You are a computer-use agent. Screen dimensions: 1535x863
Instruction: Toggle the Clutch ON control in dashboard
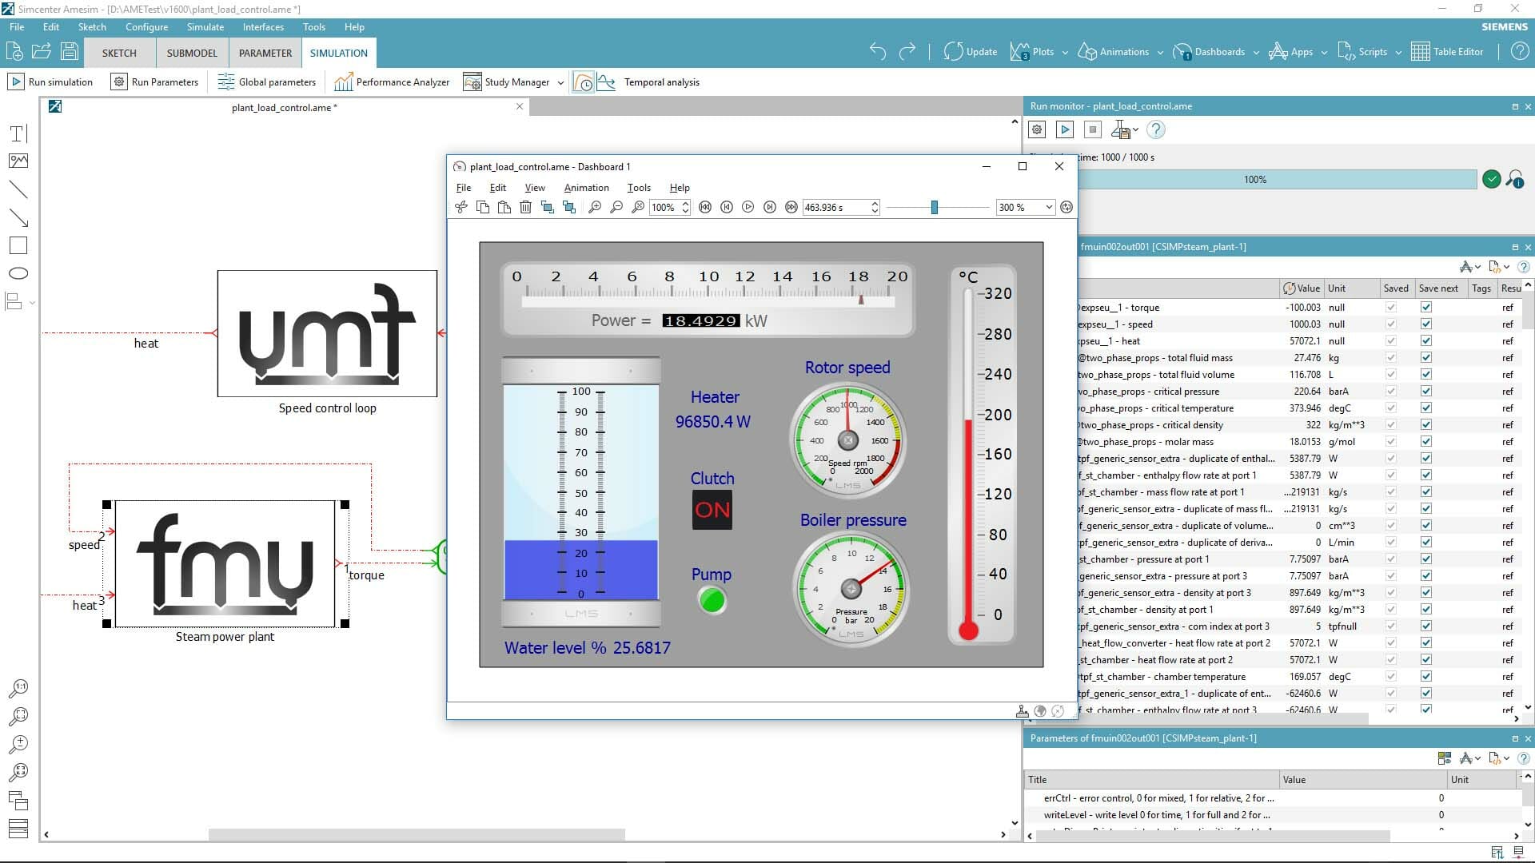click(x=712, y=509)
